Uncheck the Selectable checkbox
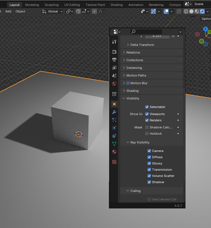Viewport: 211px width, 228px height. click(147, 107)
